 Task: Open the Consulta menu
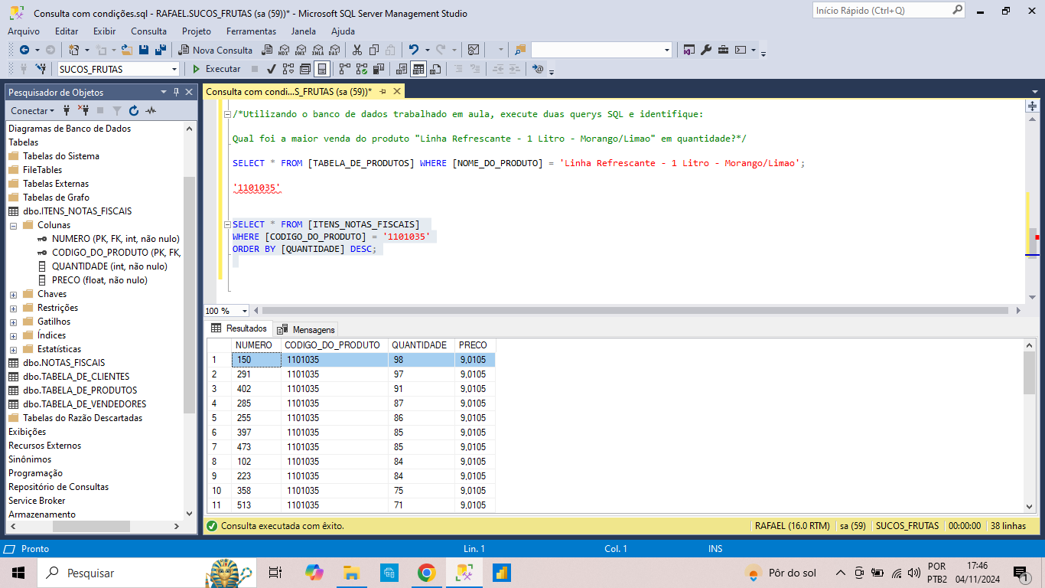(x=148, y=31)
